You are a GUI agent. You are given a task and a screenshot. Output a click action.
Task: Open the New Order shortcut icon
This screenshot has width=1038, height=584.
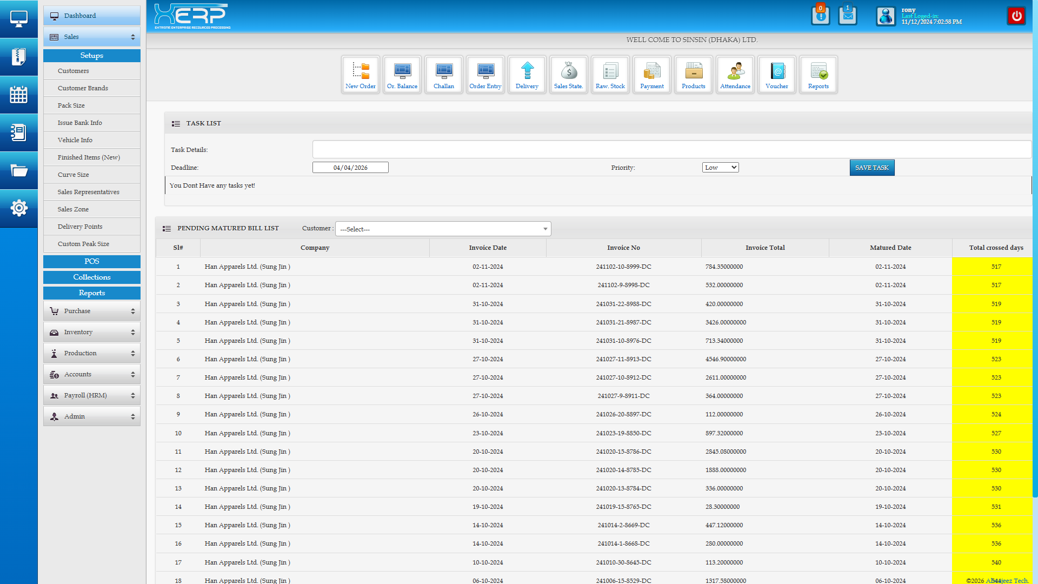[x=360, y=75]
